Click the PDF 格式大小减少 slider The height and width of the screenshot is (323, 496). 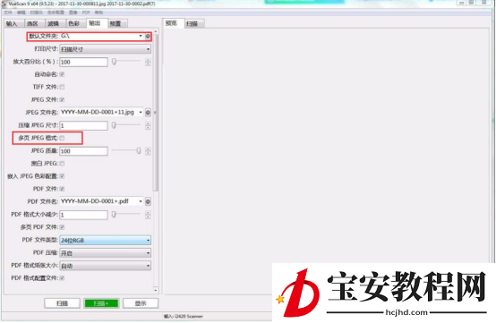click(x=126, y=215)
